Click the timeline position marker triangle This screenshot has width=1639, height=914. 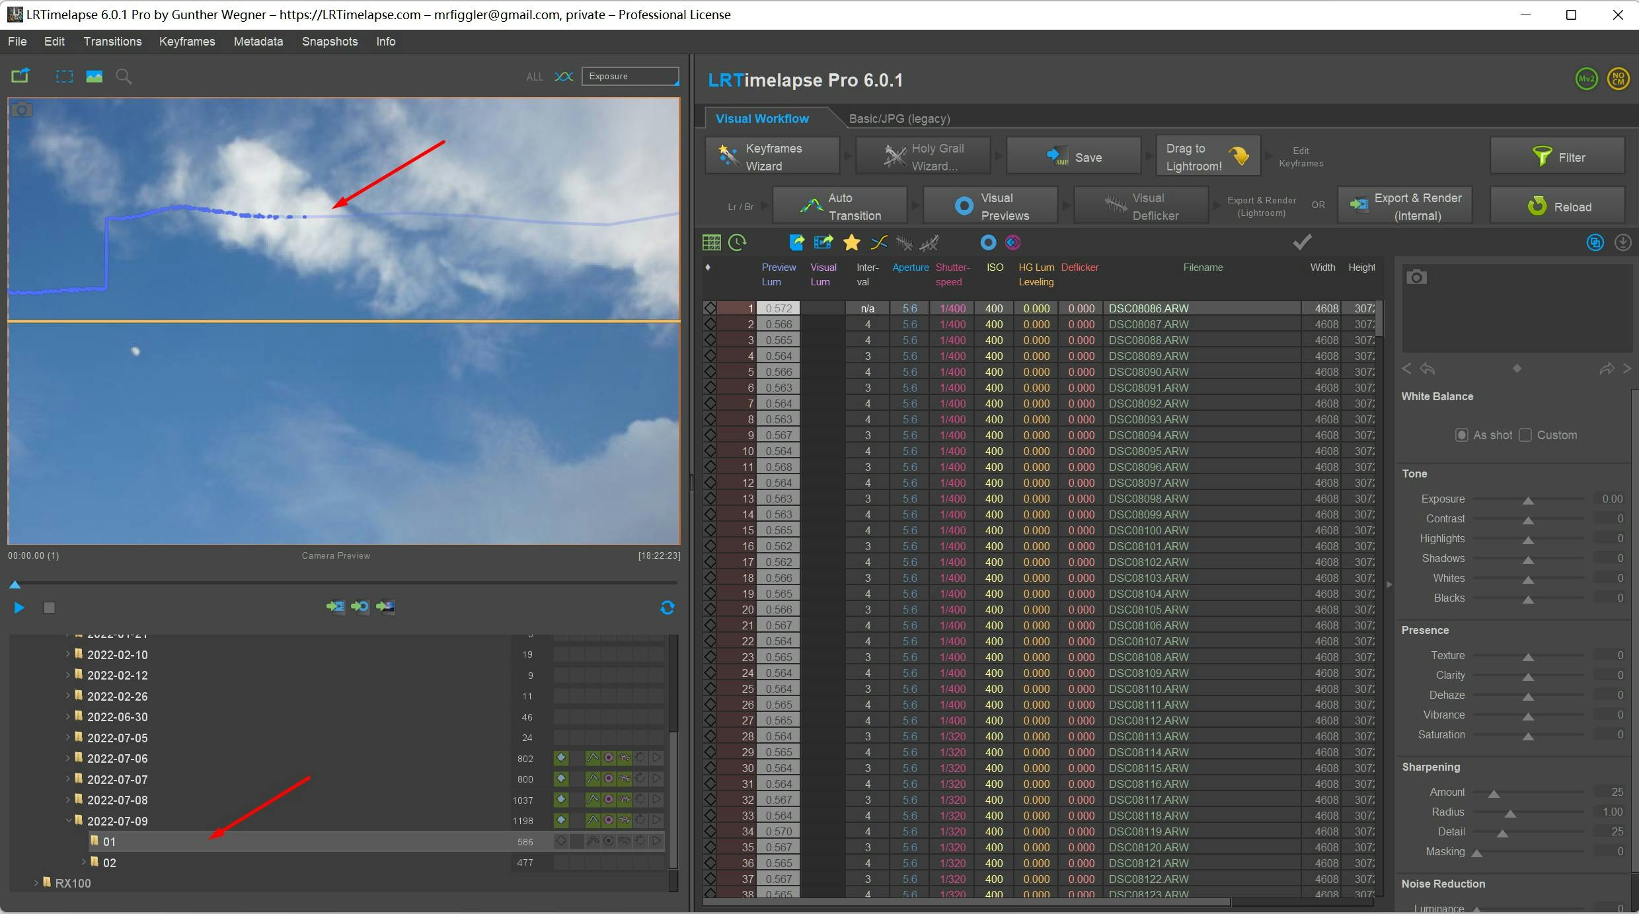pyautogui.click(x=15, y=584)
